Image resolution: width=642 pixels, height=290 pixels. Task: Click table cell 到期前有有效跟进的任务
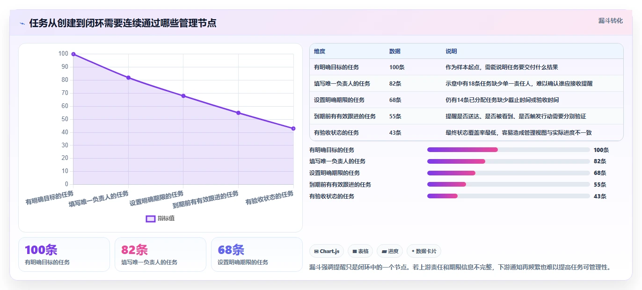click(345, 116)
